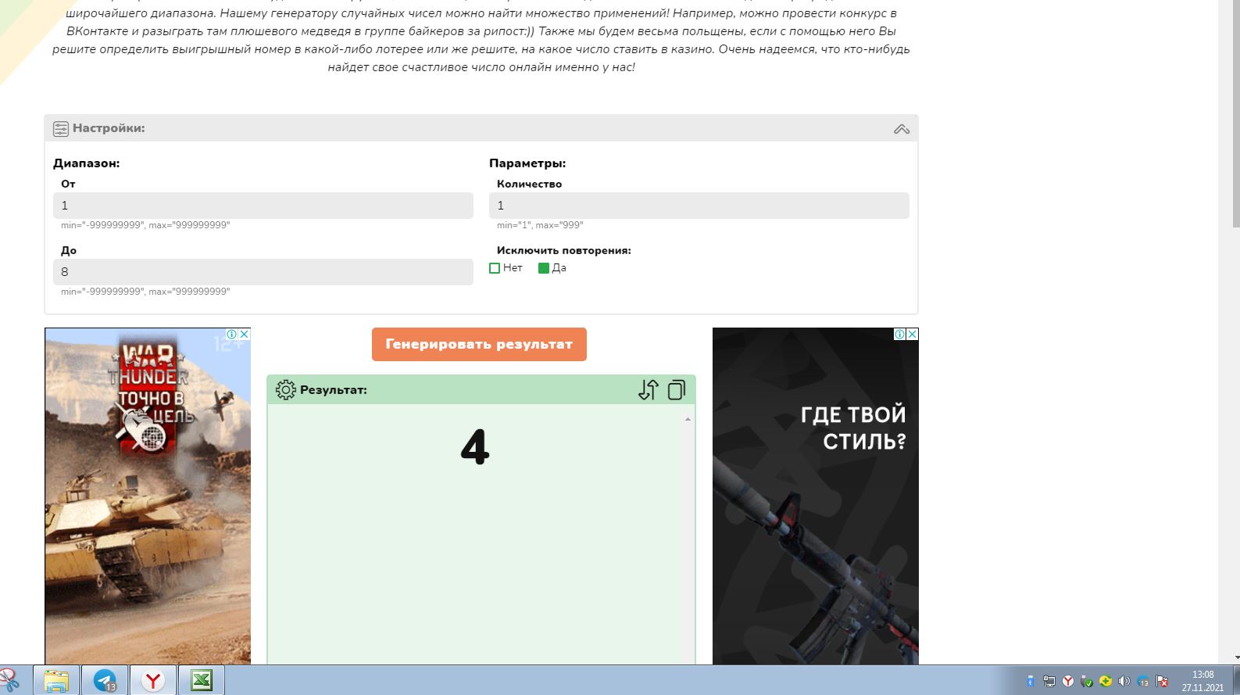Edit the От range start field
Image resolution: width=1240 pixels, height=695 pixels.
coord(263,206)
